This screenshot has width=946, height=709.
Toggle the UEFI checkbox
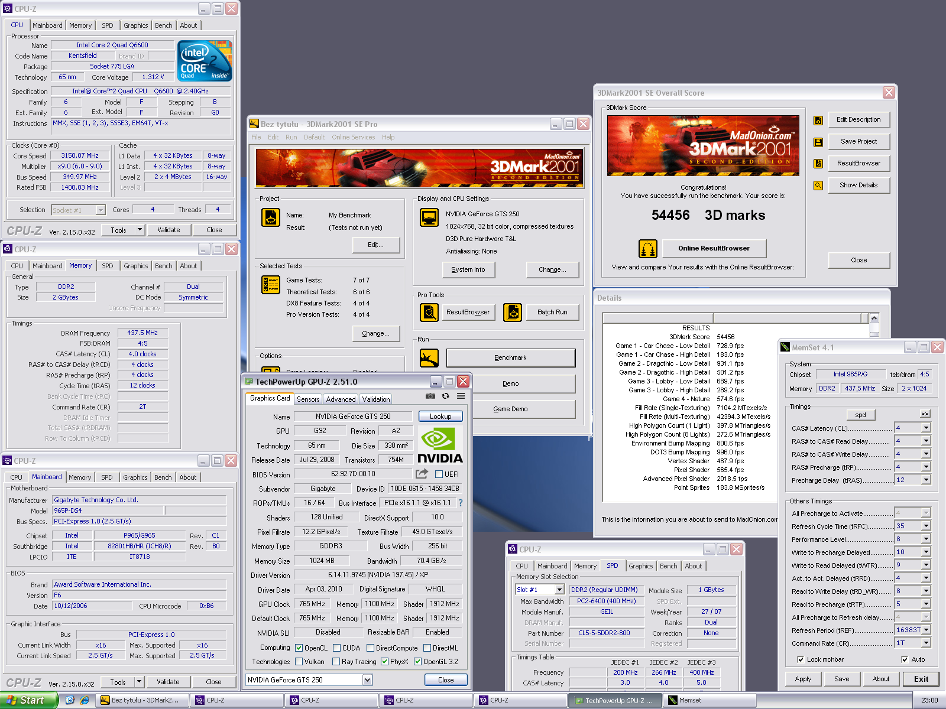coord(439,474)
